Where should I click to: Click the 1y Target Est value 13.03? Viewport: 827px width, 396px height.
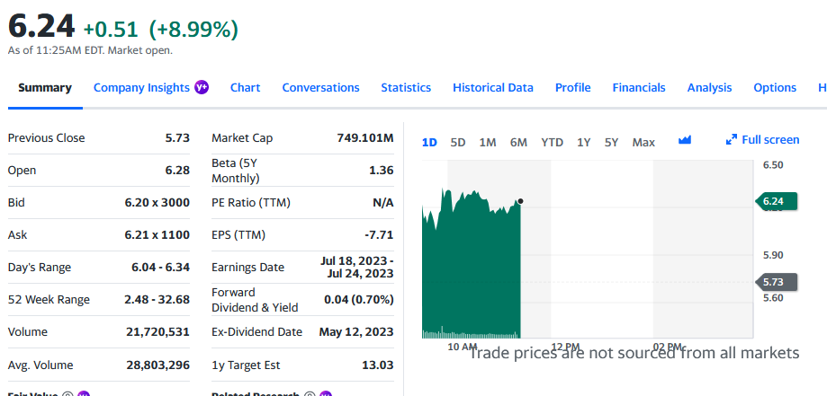[x=378, y=365]
